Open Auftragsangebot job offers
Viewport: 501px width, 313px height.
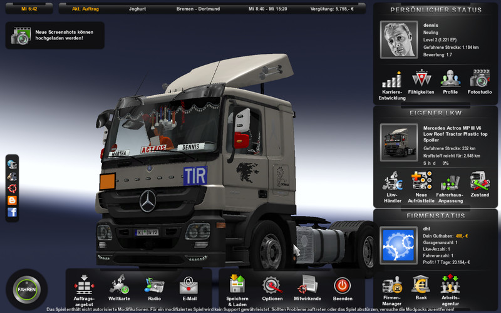pos(84,290)
